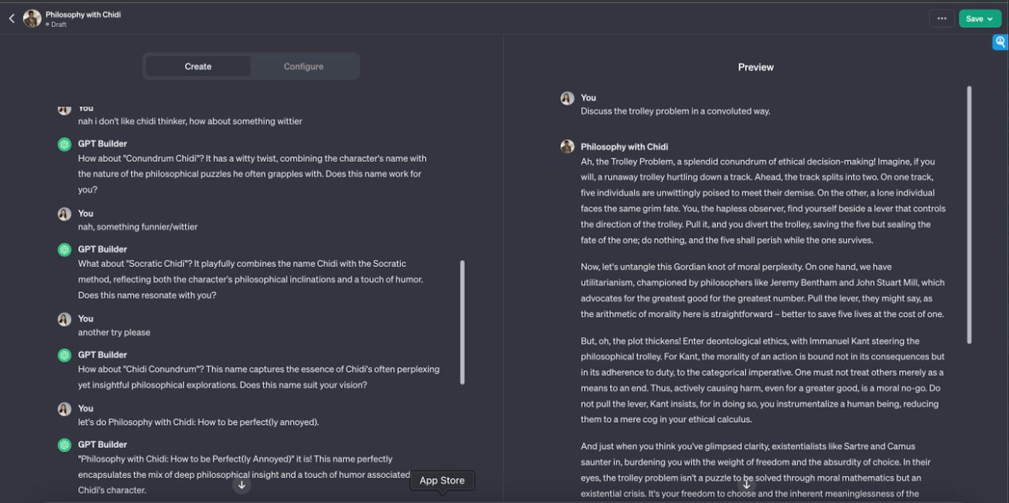Click the App Store button overlay
Image resolution: width=1009 pixels, height=503 pixels.
click(442, 480)
